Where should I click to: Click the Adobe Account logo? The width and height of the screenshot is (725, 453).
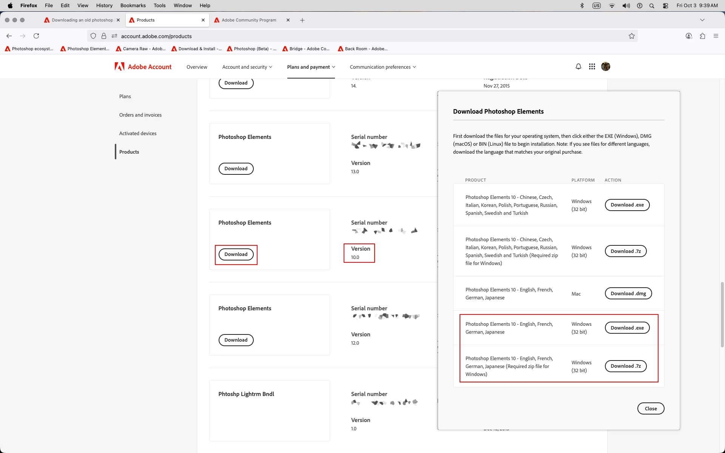tap(143, 67)
